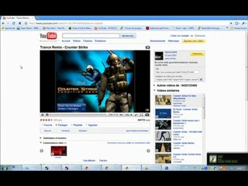Screen dimensions: 248x186
Task: Click the yellow Ajouter une vidéo button
Action: coord(194,41)
